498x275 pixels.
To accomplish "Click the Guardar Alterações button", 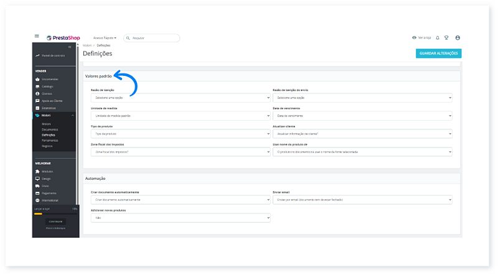I will (438, 54).
